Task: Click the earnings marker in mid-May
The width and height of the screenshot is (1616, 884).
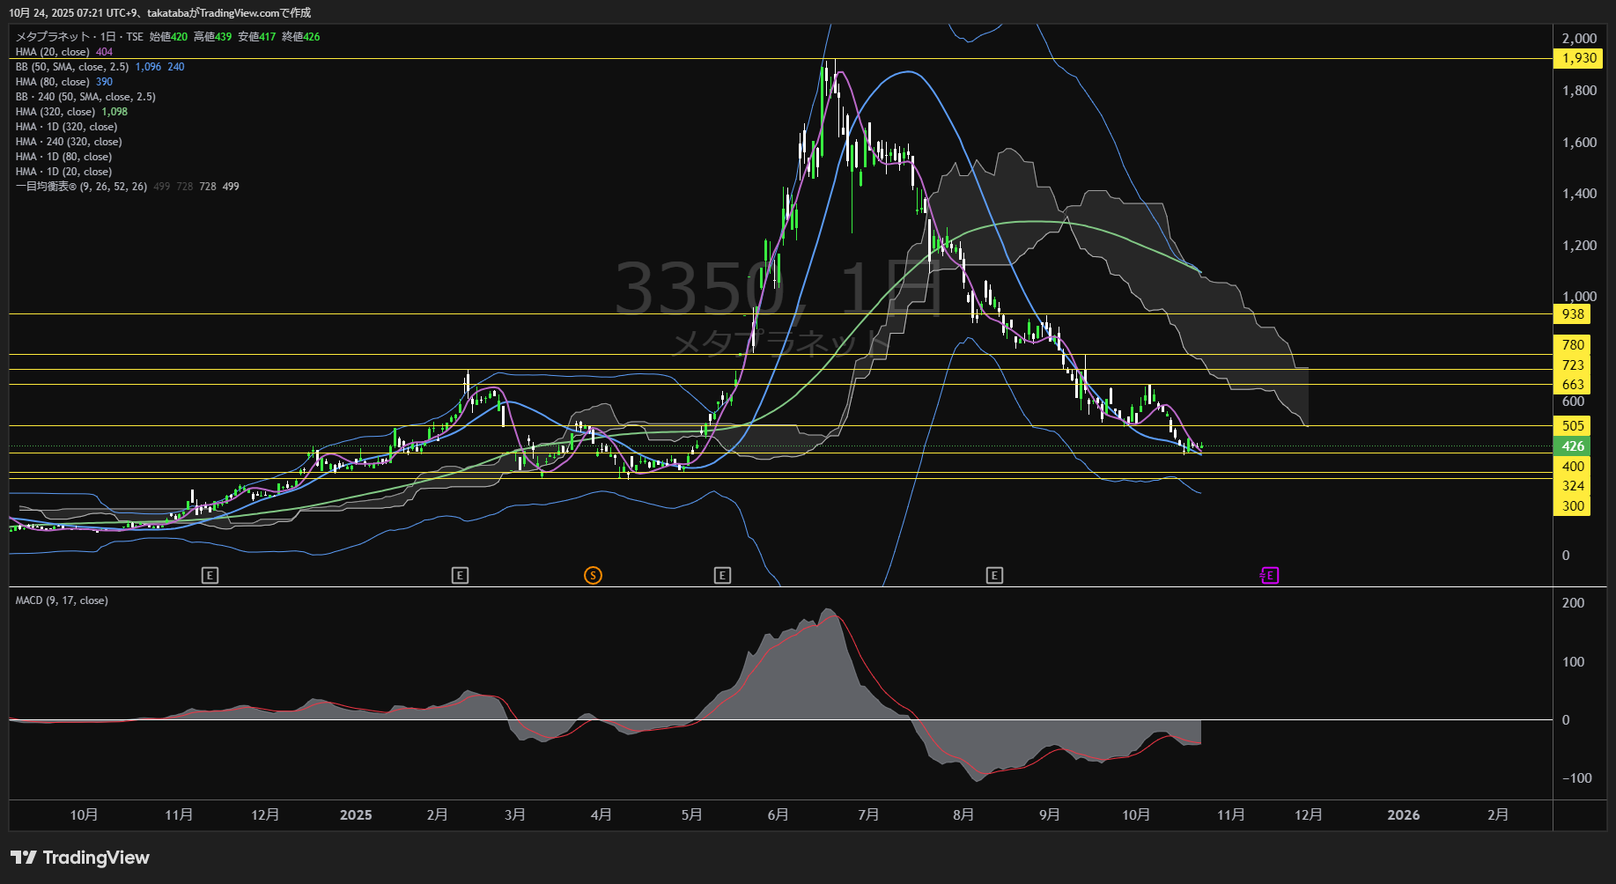Action: [x=722, y=576]
